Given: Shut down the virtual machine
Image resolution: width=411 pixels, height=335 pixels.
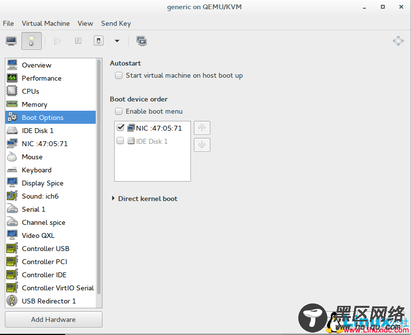Looking at the screenshot, I should click(x=99, y=41).
